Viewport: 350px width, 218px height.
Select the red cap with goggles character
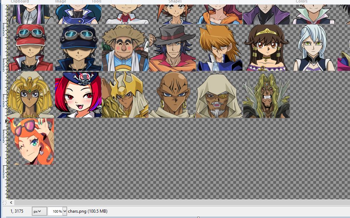pos(31,48)
